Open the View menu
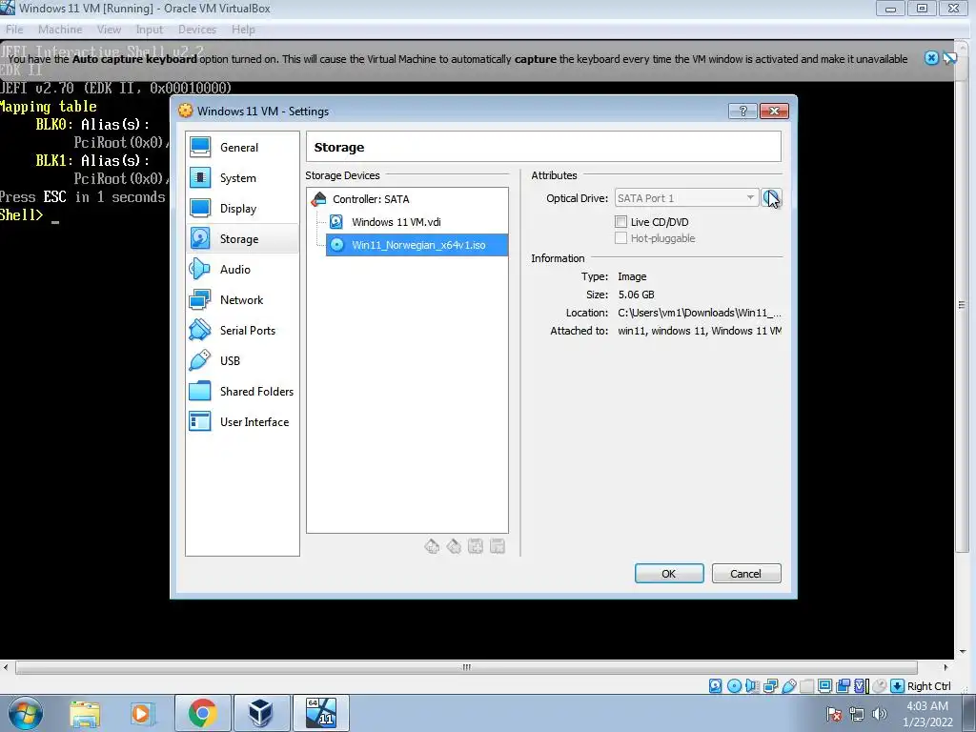The image size is (976, 732). tap(109, 30)
